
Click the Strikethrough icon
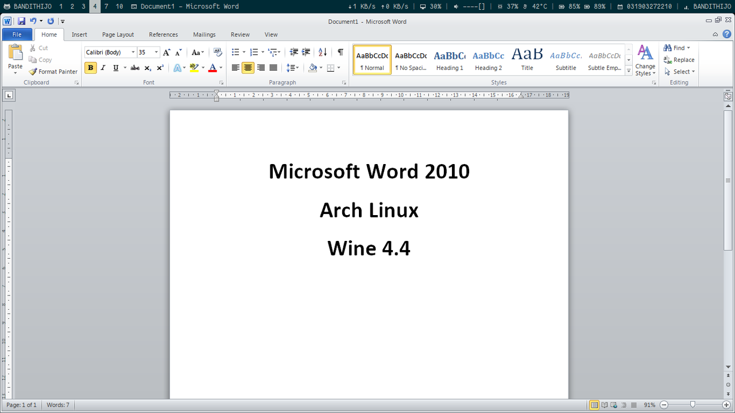pos(135,68)
